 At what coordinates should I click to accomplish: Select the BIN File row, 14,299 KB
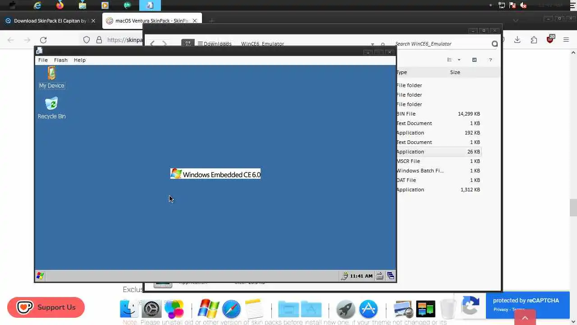439,114
